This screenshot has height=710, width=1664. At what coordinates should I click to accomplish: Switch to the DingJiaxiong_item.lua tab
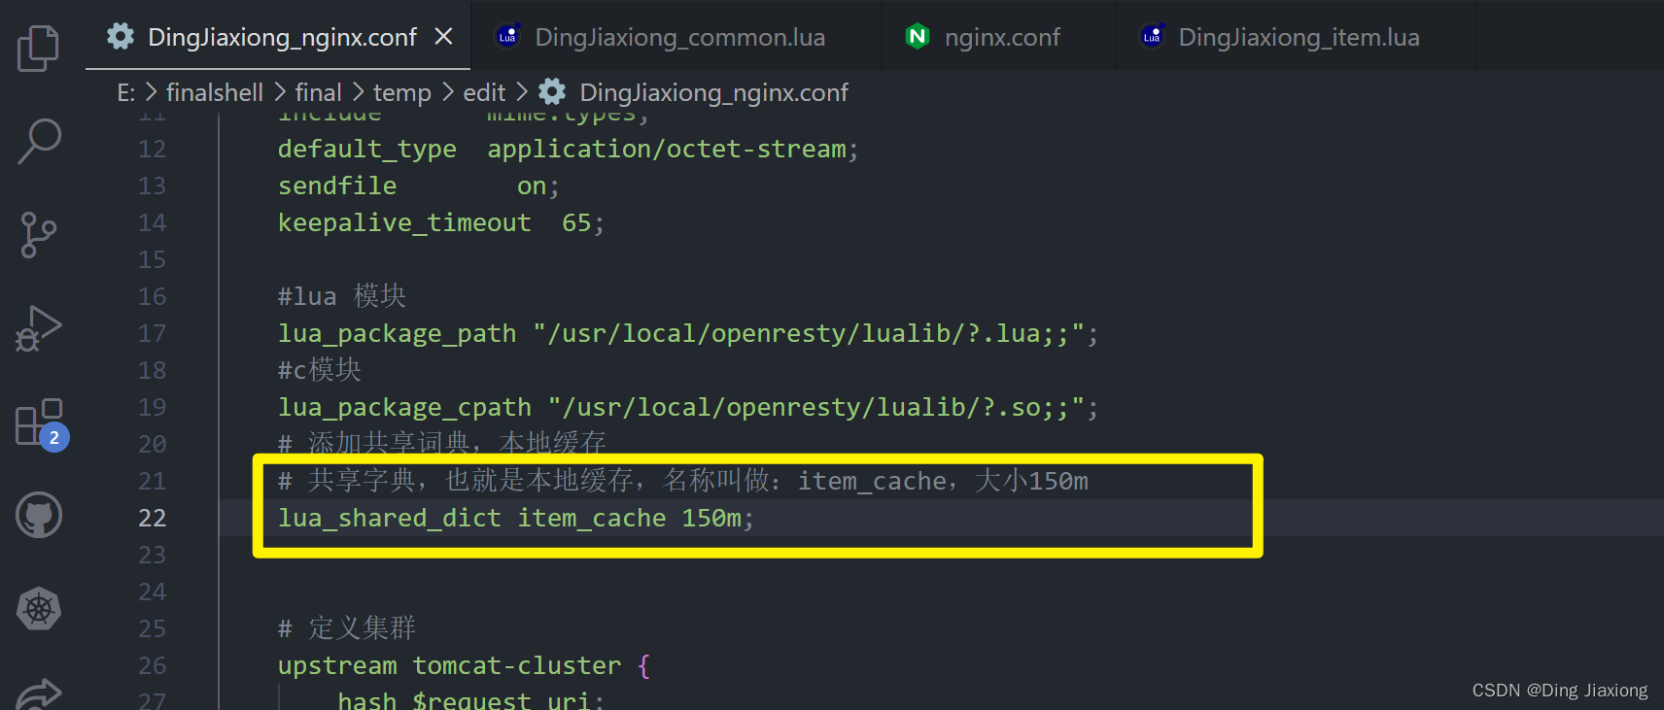1297,37
